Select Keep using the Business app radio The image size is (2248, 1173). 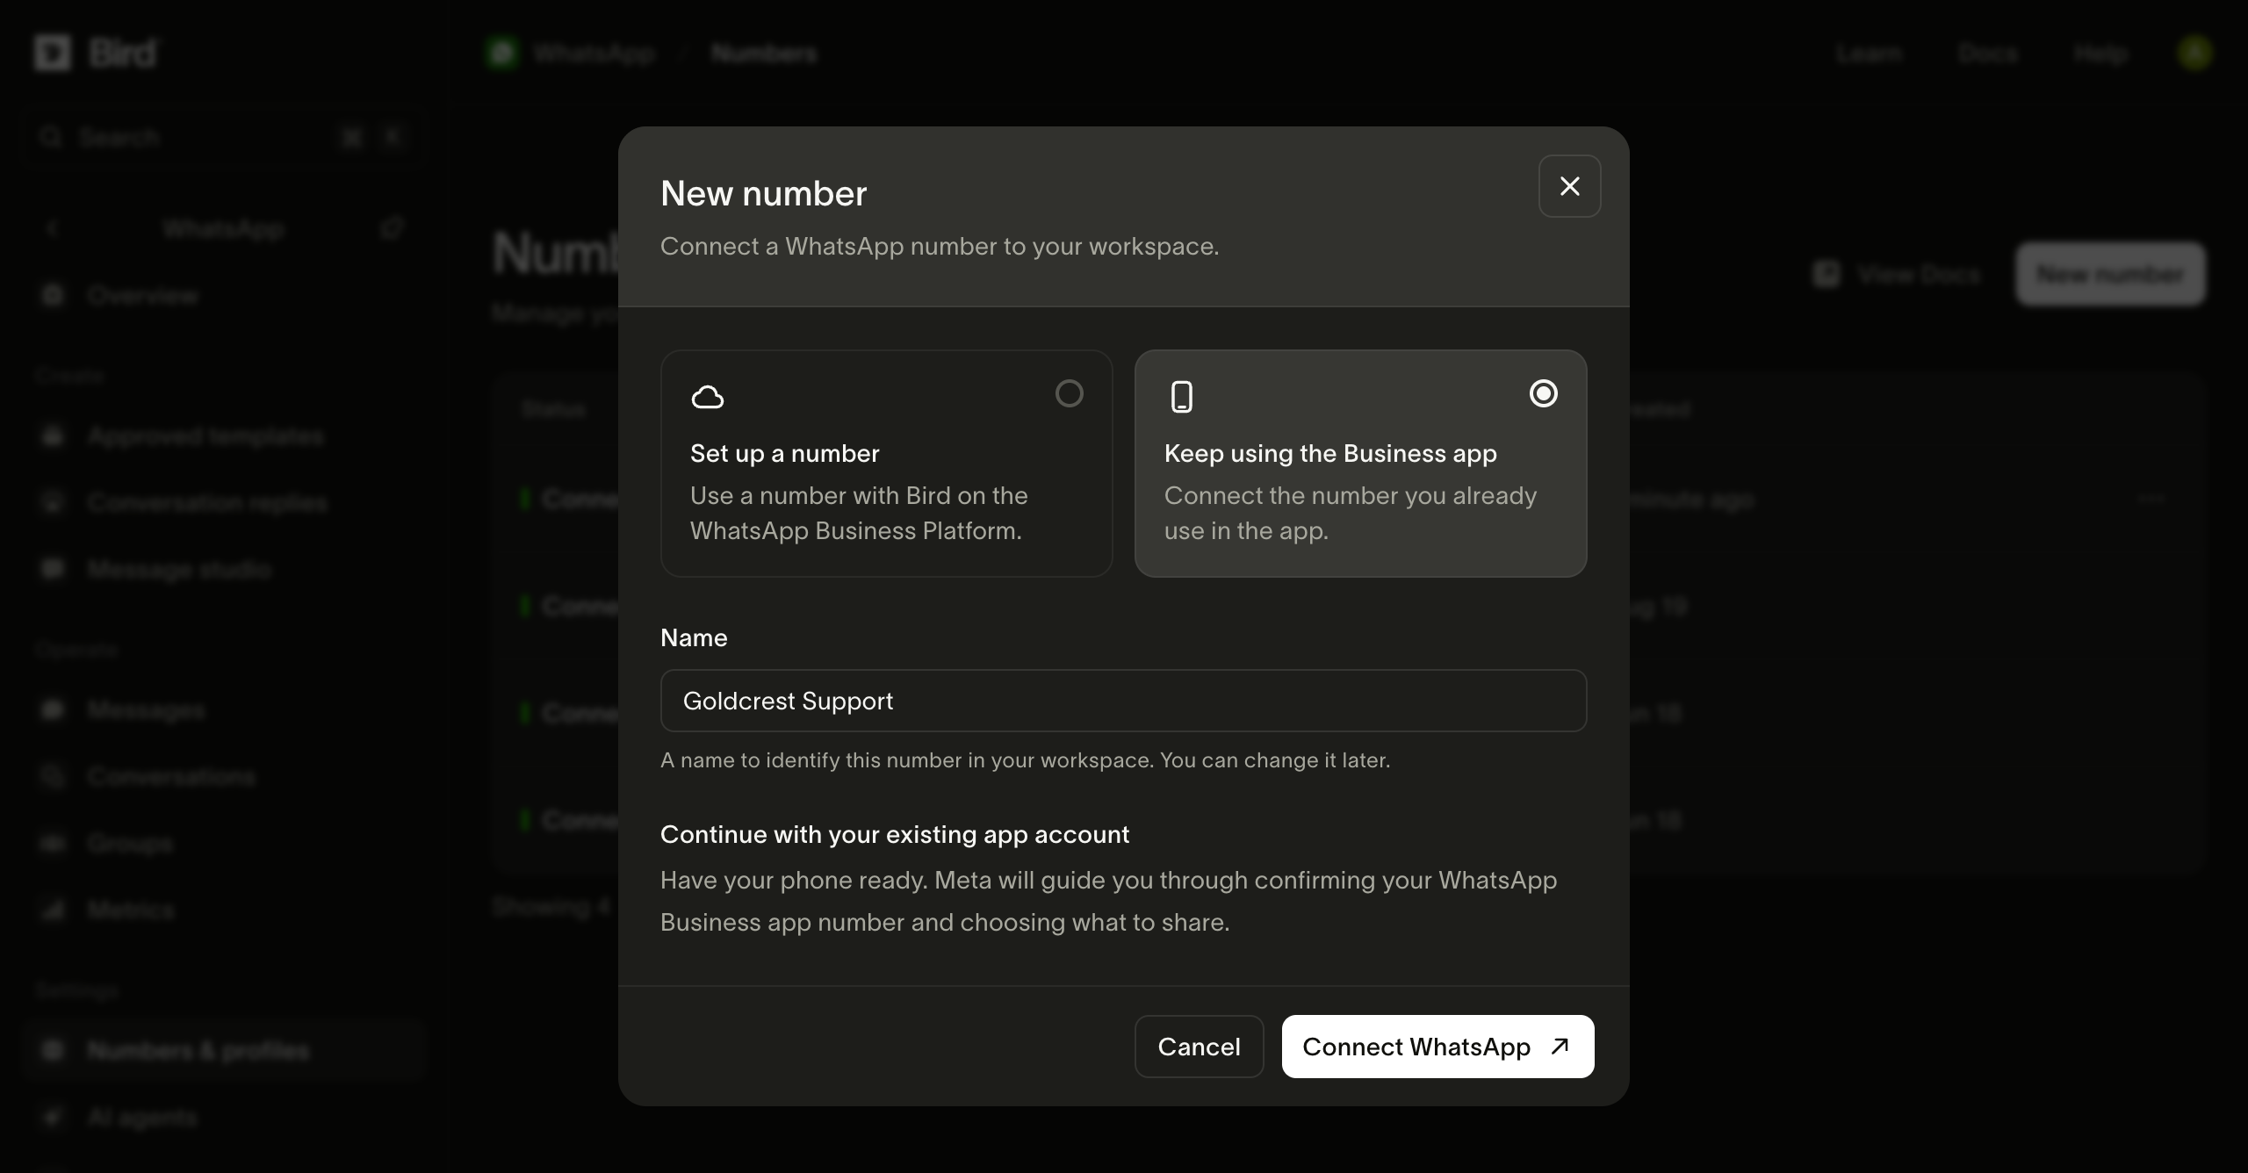(x=1543, y=393)
